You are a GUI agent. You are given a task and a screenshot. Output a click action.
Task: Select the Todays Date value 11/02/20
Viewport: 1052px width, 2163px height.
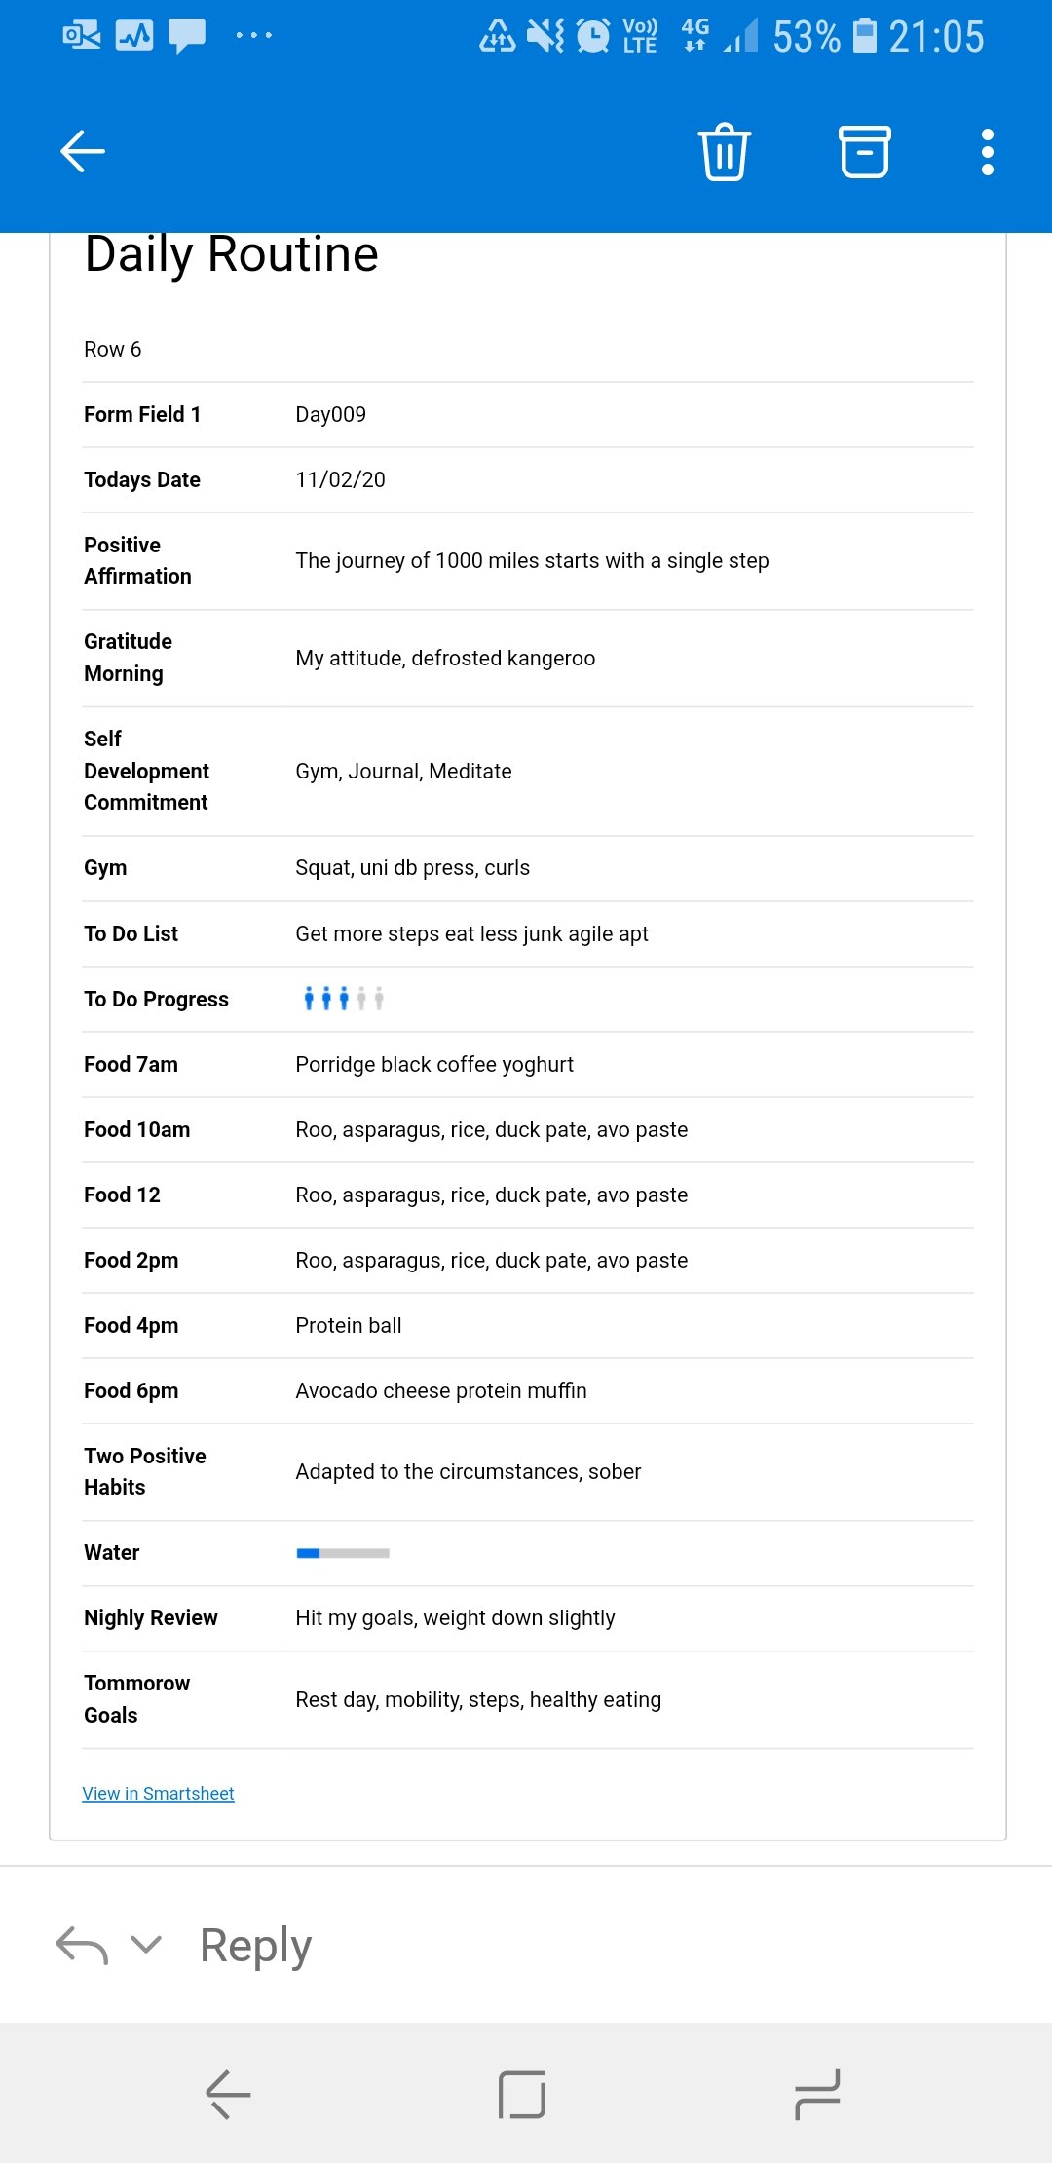340,480
